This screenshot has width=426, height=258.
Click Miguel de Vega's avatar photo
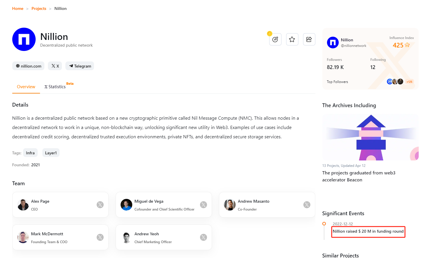click(126, 205)
